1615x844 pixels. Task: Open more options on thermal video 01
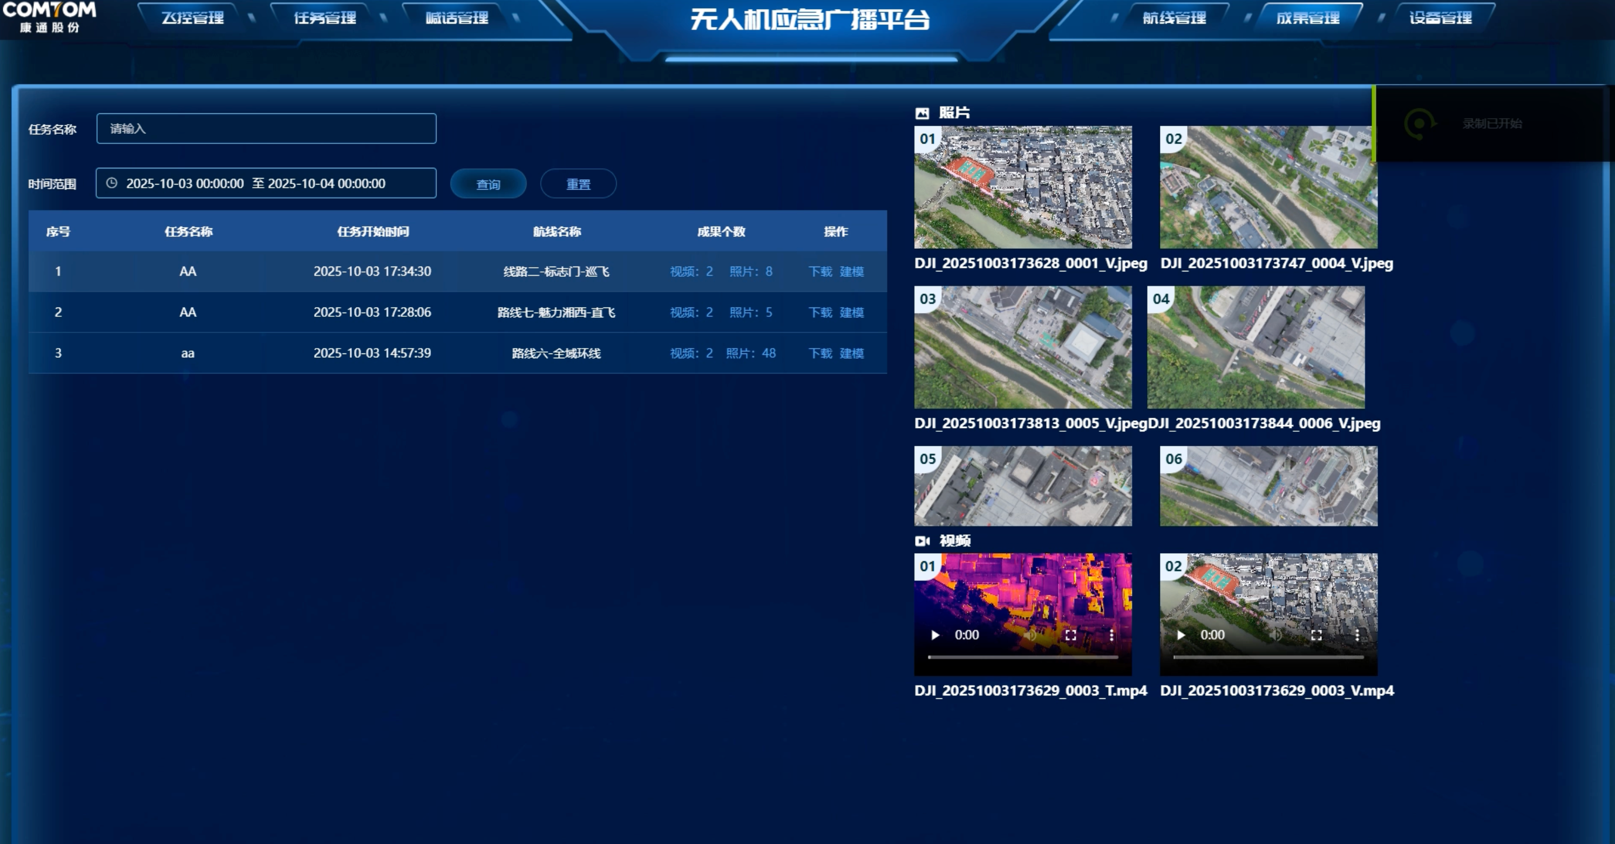pos(1111,635)
